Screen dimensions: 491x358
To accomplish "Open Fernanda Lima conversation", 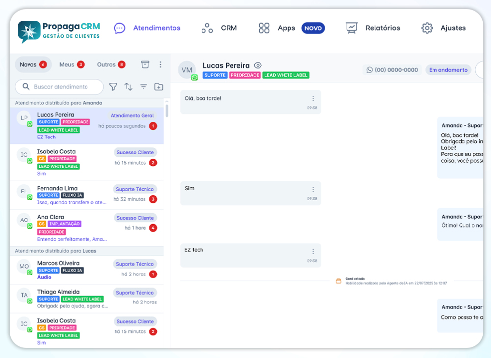I will pyautogui.click(x=87, y=195).
